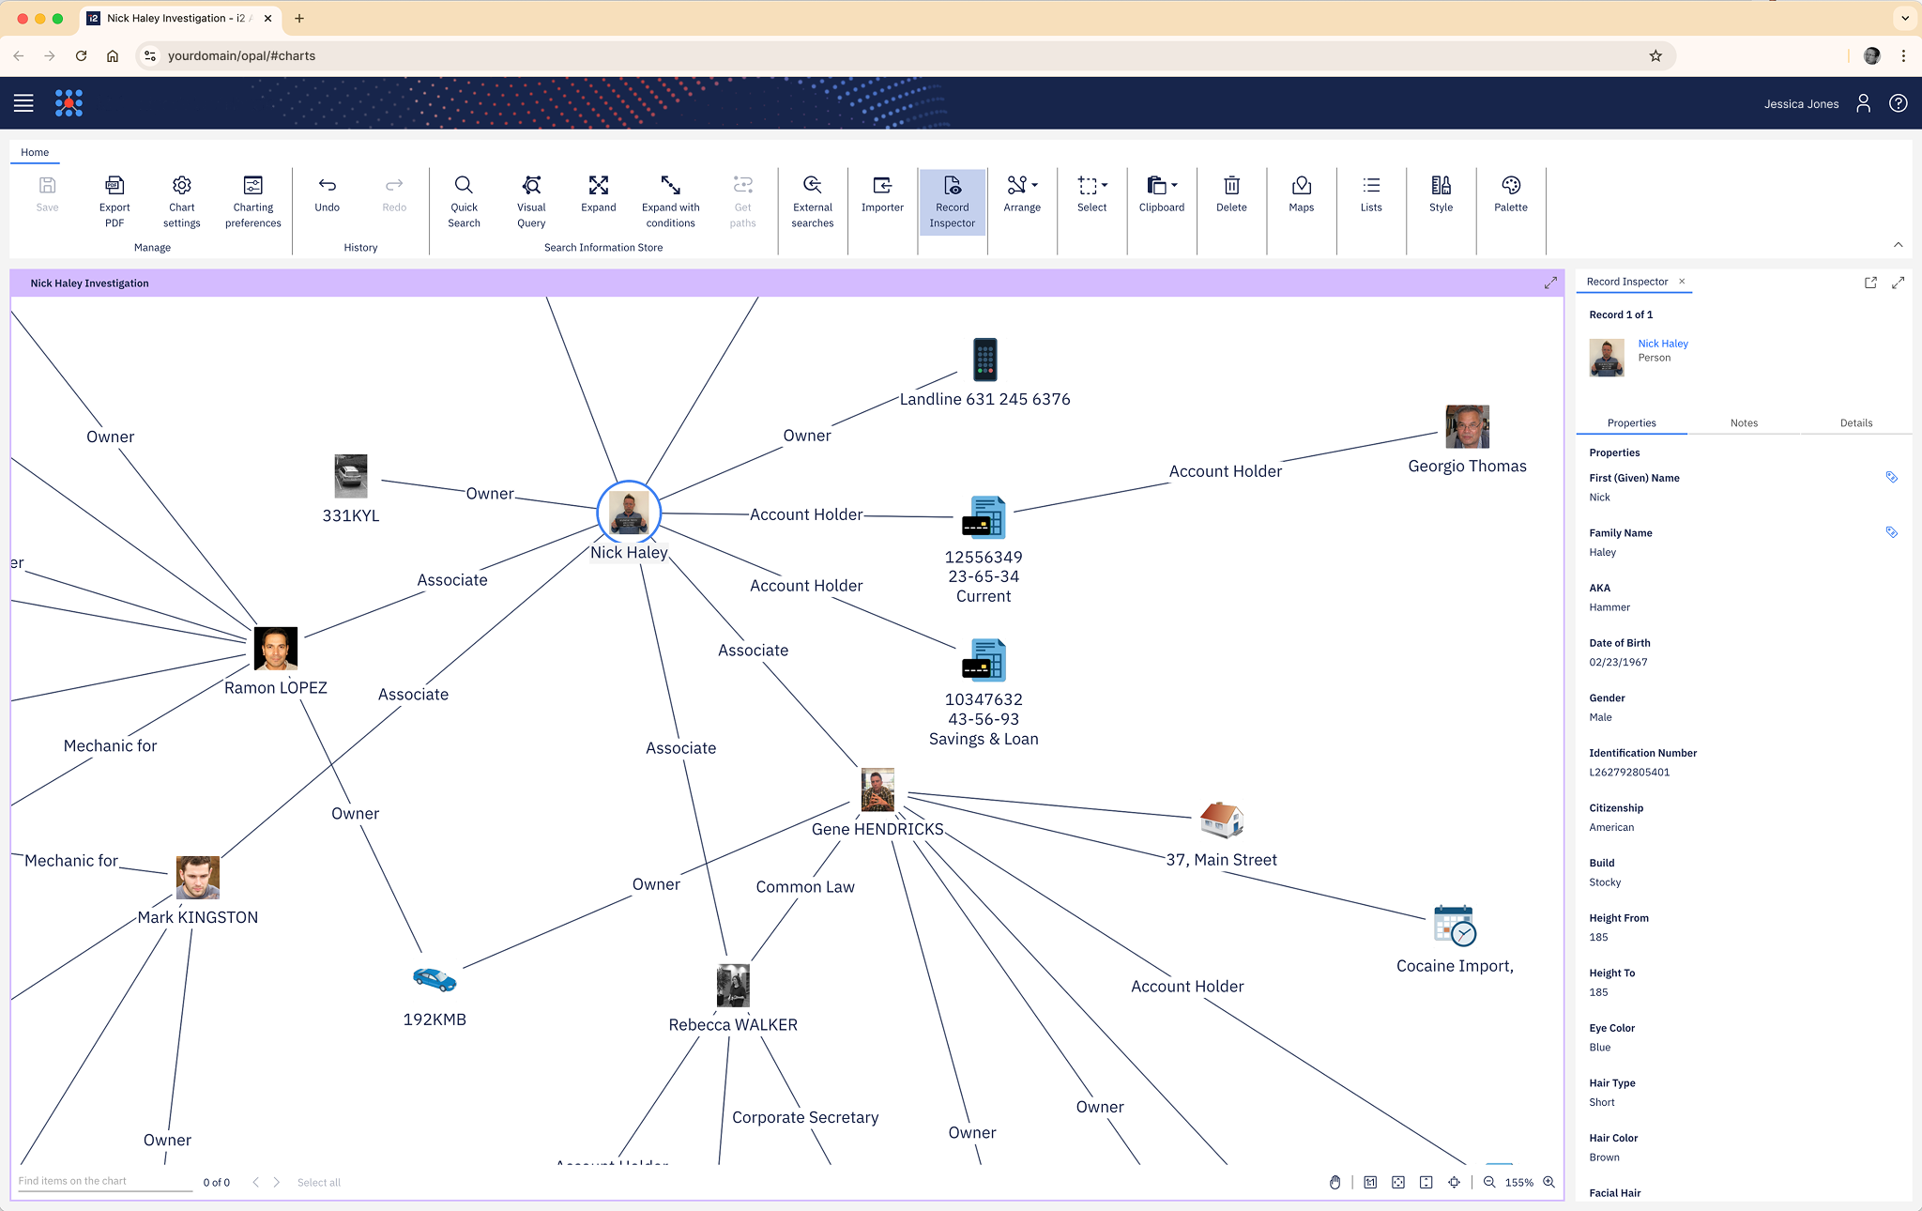
Task: Select the Cocaine Import event icon
Action: coord(1455,926)
